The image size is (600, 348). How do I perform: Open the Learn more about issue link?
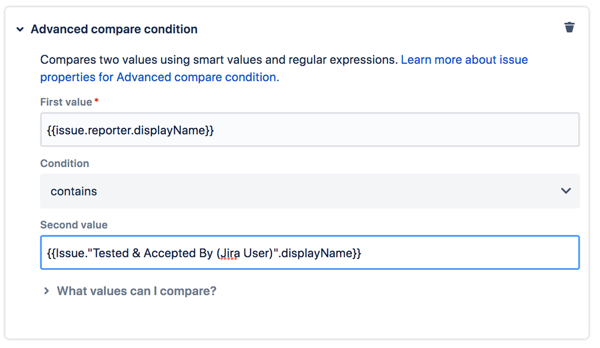[x=464, y=60]
